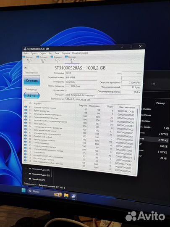Open the Диск menu
170x227 pixels.
(x=57, y=53)
